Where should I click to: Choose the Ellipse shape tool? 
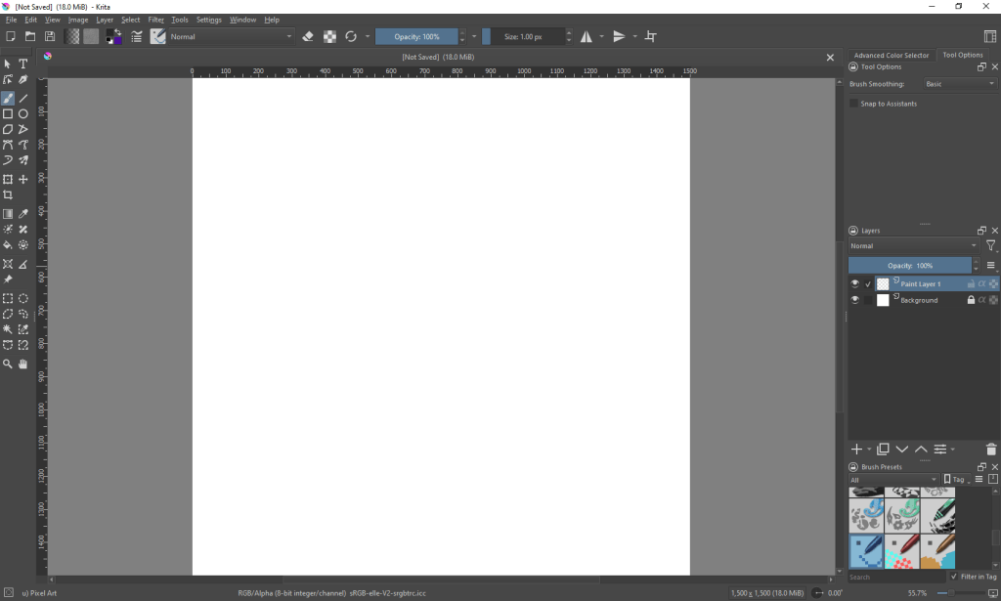(x=23, y=114)
